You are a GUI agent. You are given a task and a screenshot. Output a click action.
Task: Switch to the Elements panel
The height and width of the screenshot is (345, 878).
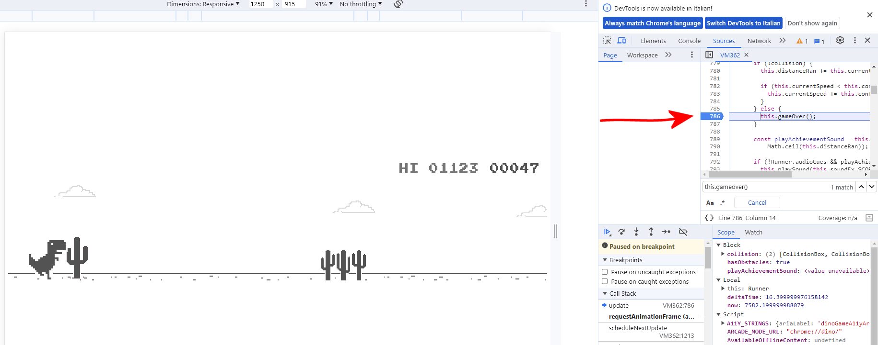(x=653, y=41)
